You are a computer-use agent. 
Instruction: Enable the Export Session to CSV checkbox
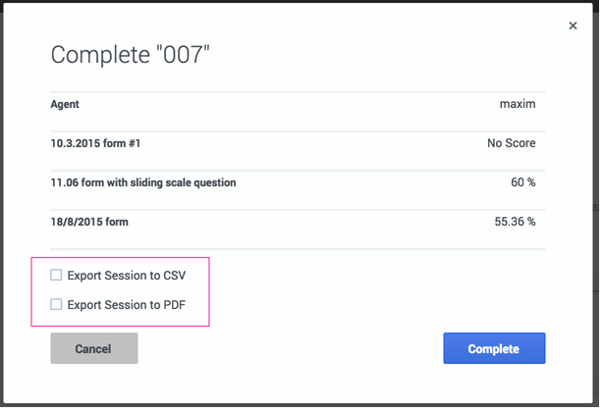click(x=57, y=276)
